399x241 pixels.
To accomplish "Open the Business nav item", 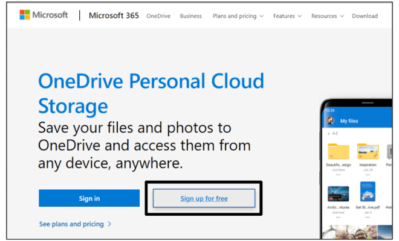I will pos(190,16).
